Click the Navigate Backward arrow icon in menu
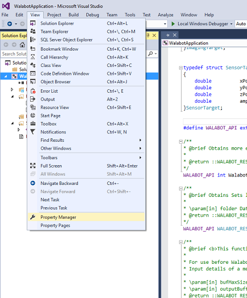The image size is (247, 298). coord(33,183)
